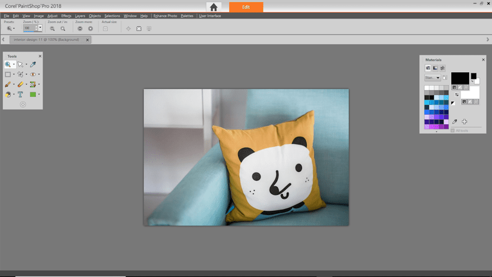Reset materials to black and white
492x277 pixels.
pyautogui.click(x=453, y=103)
